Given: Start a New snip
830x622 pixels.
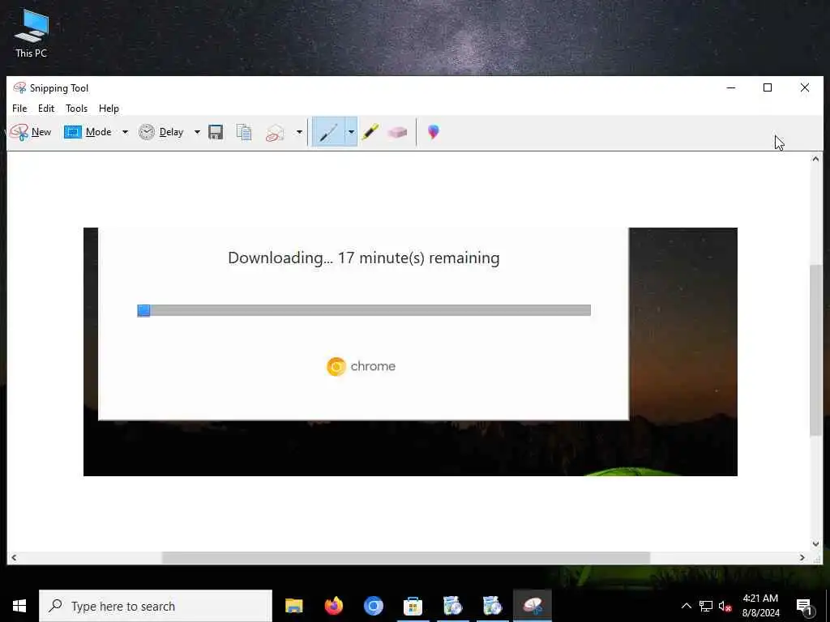Looking at the screenshot, I should (31, 132).
